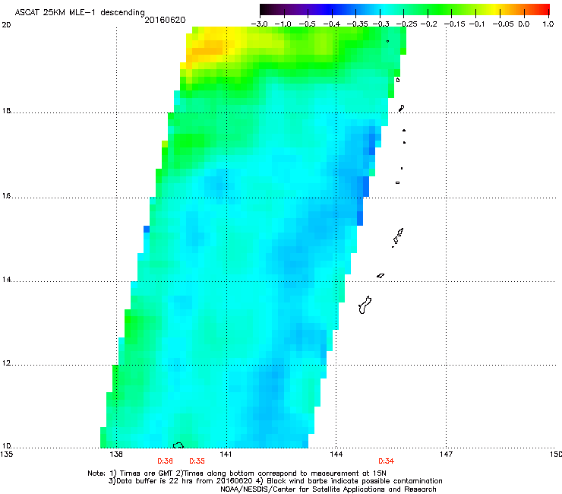This screenshot has width=562, height=494.
Task: Click the -3.0 color scale label
Action: click(x=259, y=24)
